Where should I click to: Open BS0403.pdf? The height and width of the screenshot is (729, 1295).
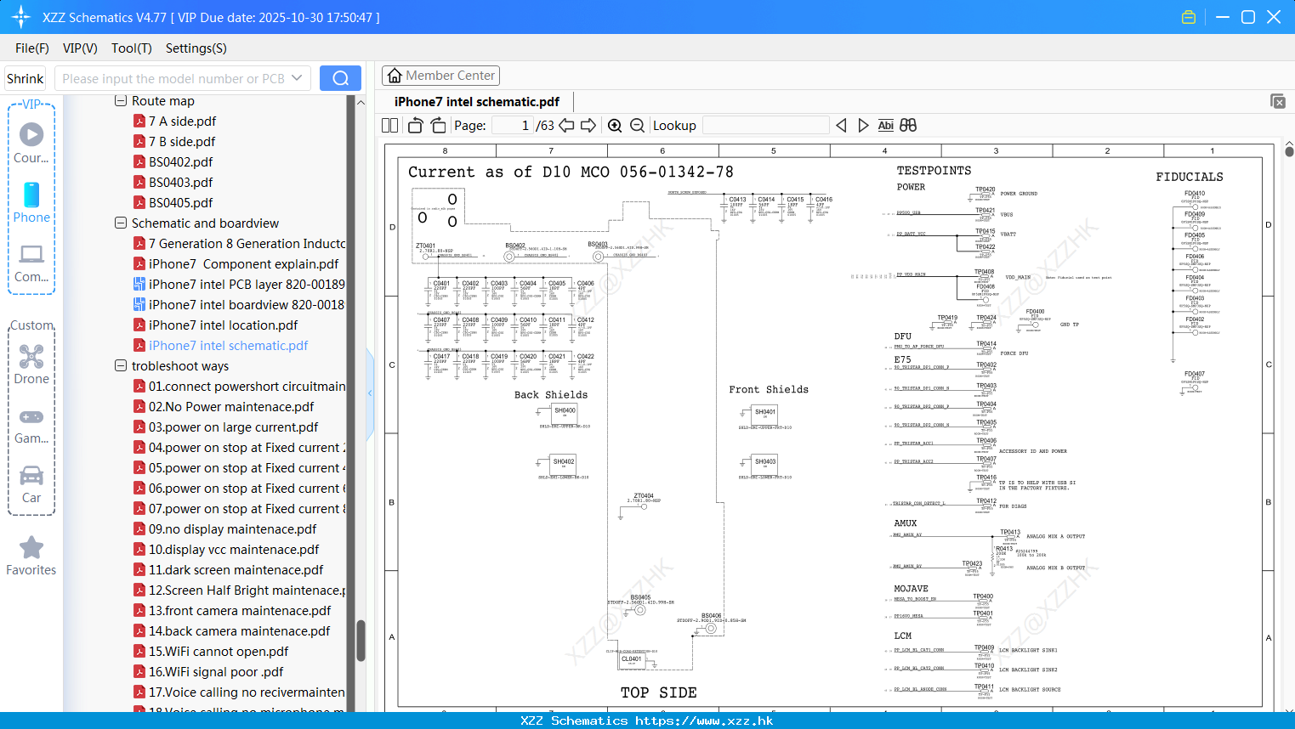tap(173, 183)
